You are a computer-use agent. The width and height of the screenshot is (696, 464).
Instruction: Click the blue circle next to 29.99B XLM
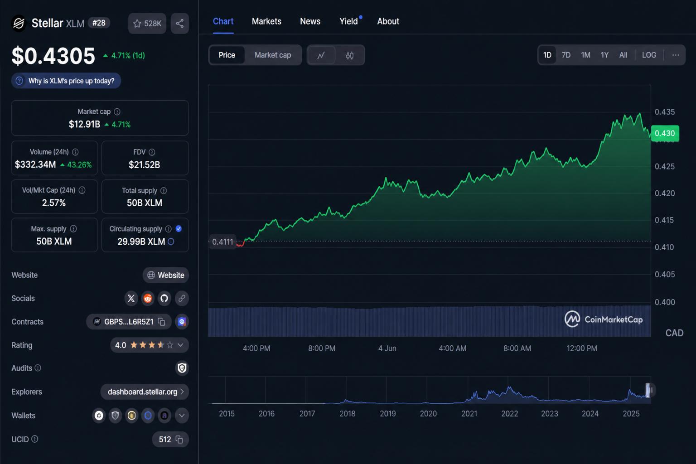pyautogui.click(x=171, y=242)
